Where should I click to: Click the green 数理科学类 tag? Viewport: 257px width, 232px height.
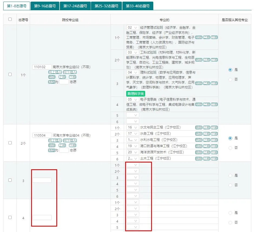tap(135, 94)
